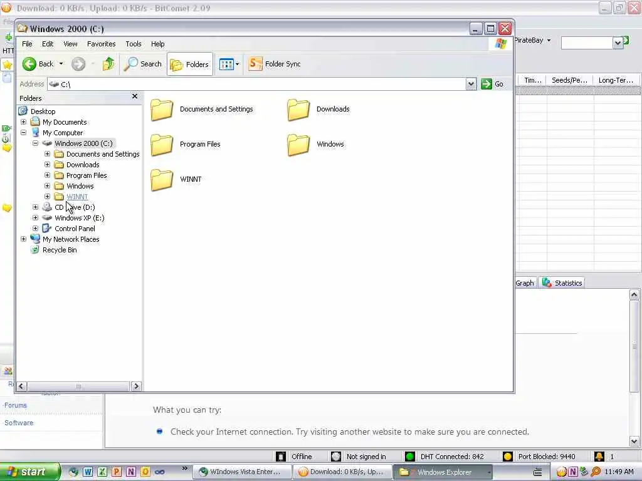The image size is (642, 481).
Task: Select Windows XP (E:) drive in tree
Action: 80,218
